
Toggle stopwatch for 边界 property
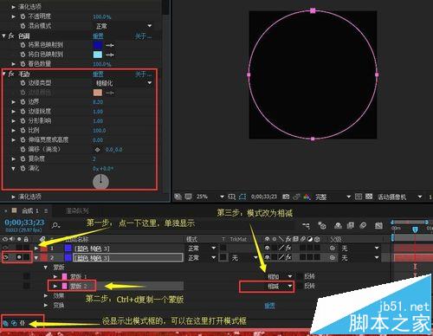(x=23, y=101)
